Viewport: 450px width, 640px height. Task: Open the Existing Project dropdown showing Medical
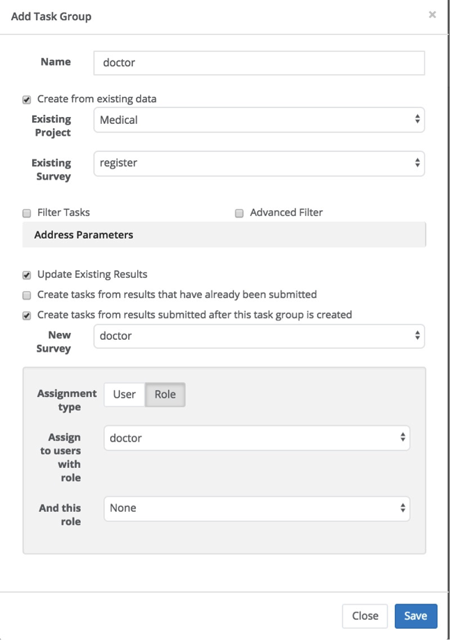(258, 120)
